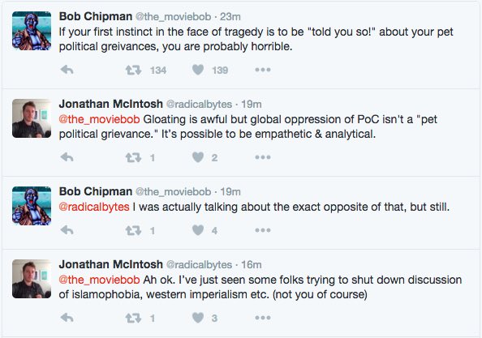This screenshot has width=482, height=338.
Task: Retweet the "Ah ok" tweet
Action: tap(133, 318)
